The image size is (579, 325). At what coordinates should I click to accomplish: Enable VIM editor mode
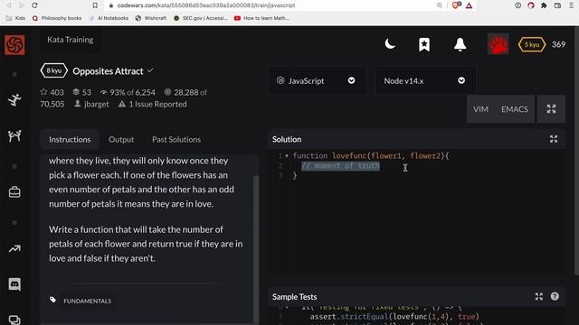click(x=480, y=109)
